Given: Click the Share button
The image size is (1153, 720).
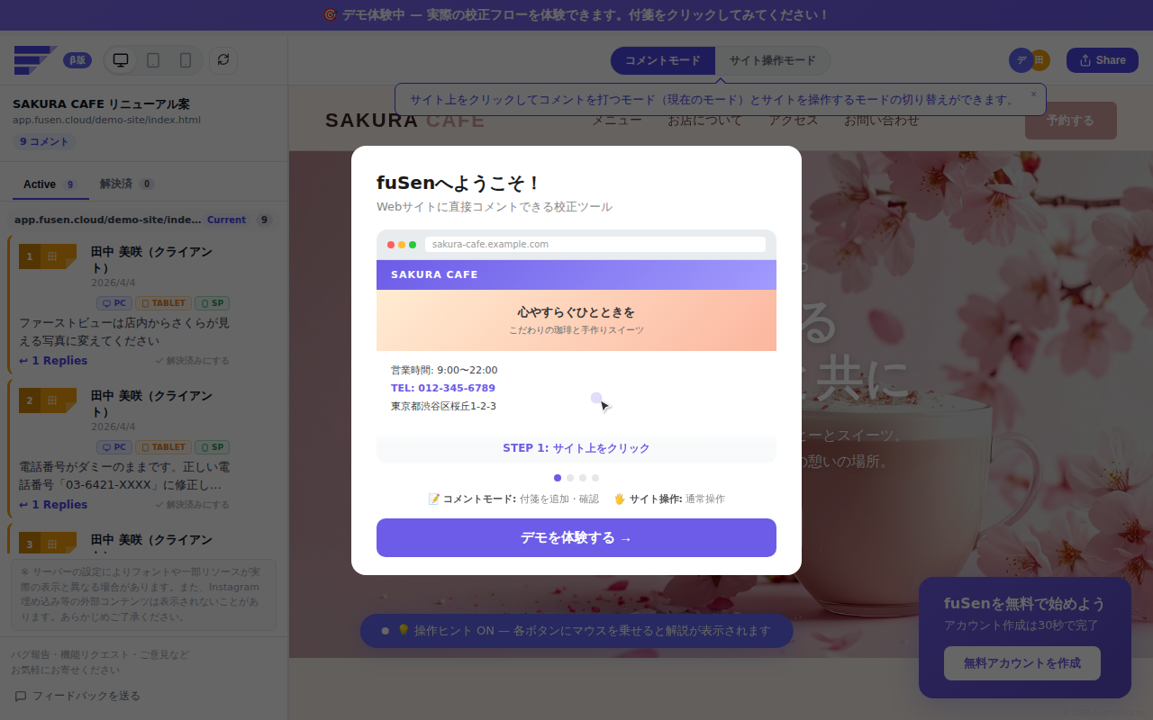Looking at the screenshot, I should 1102,60.
